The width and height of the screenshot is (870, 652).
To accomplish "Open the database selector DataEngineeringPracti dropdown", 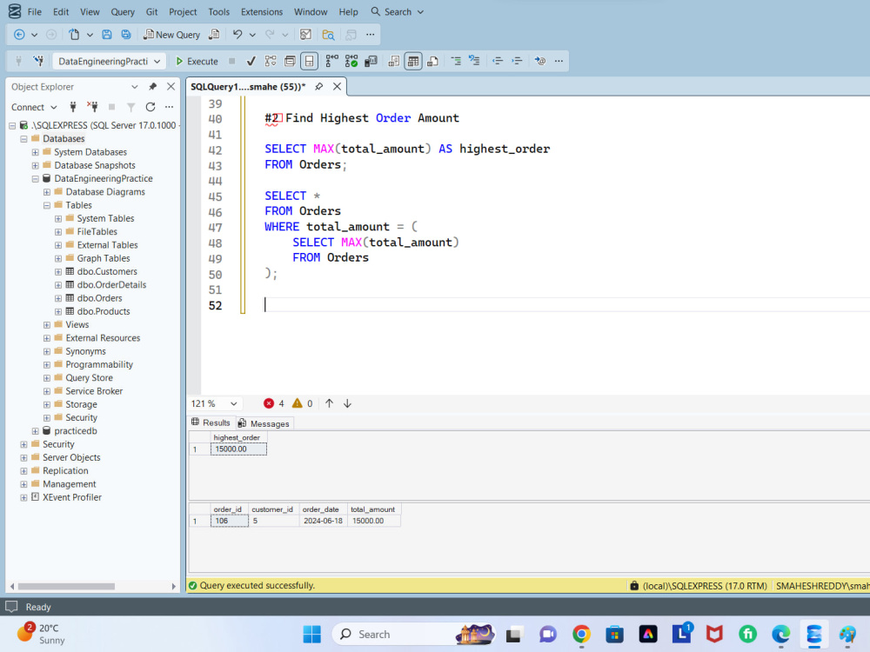I will click(x=109, y=61).
